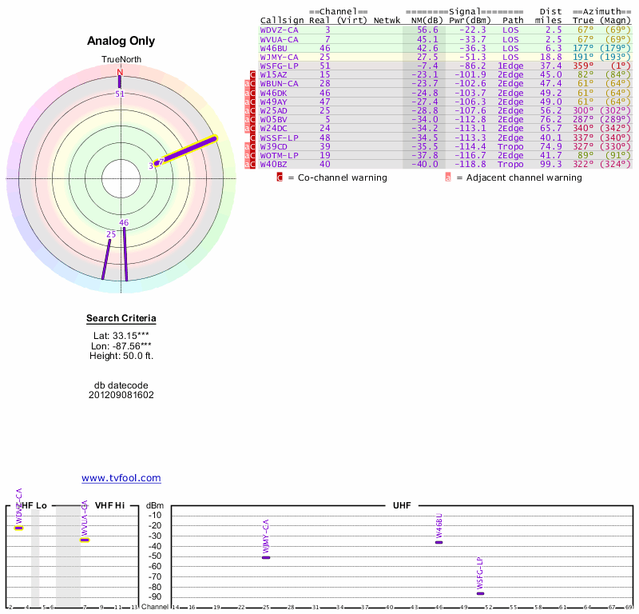Click the W46BU signal bar in UHF chart
The image size is (639, 614).
click(439, 542)
